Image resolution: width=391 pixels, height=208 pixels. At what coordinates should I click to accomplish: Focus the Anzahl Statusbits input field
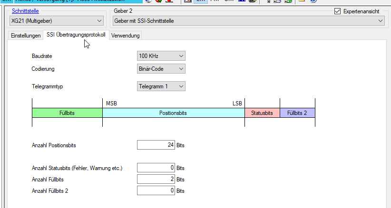[x=156, y=168]
